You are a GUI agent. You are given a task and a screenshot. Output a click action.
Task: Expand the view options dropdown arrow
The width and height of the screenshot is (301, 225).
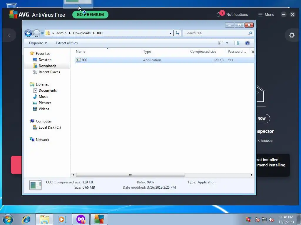pos(227,43)
